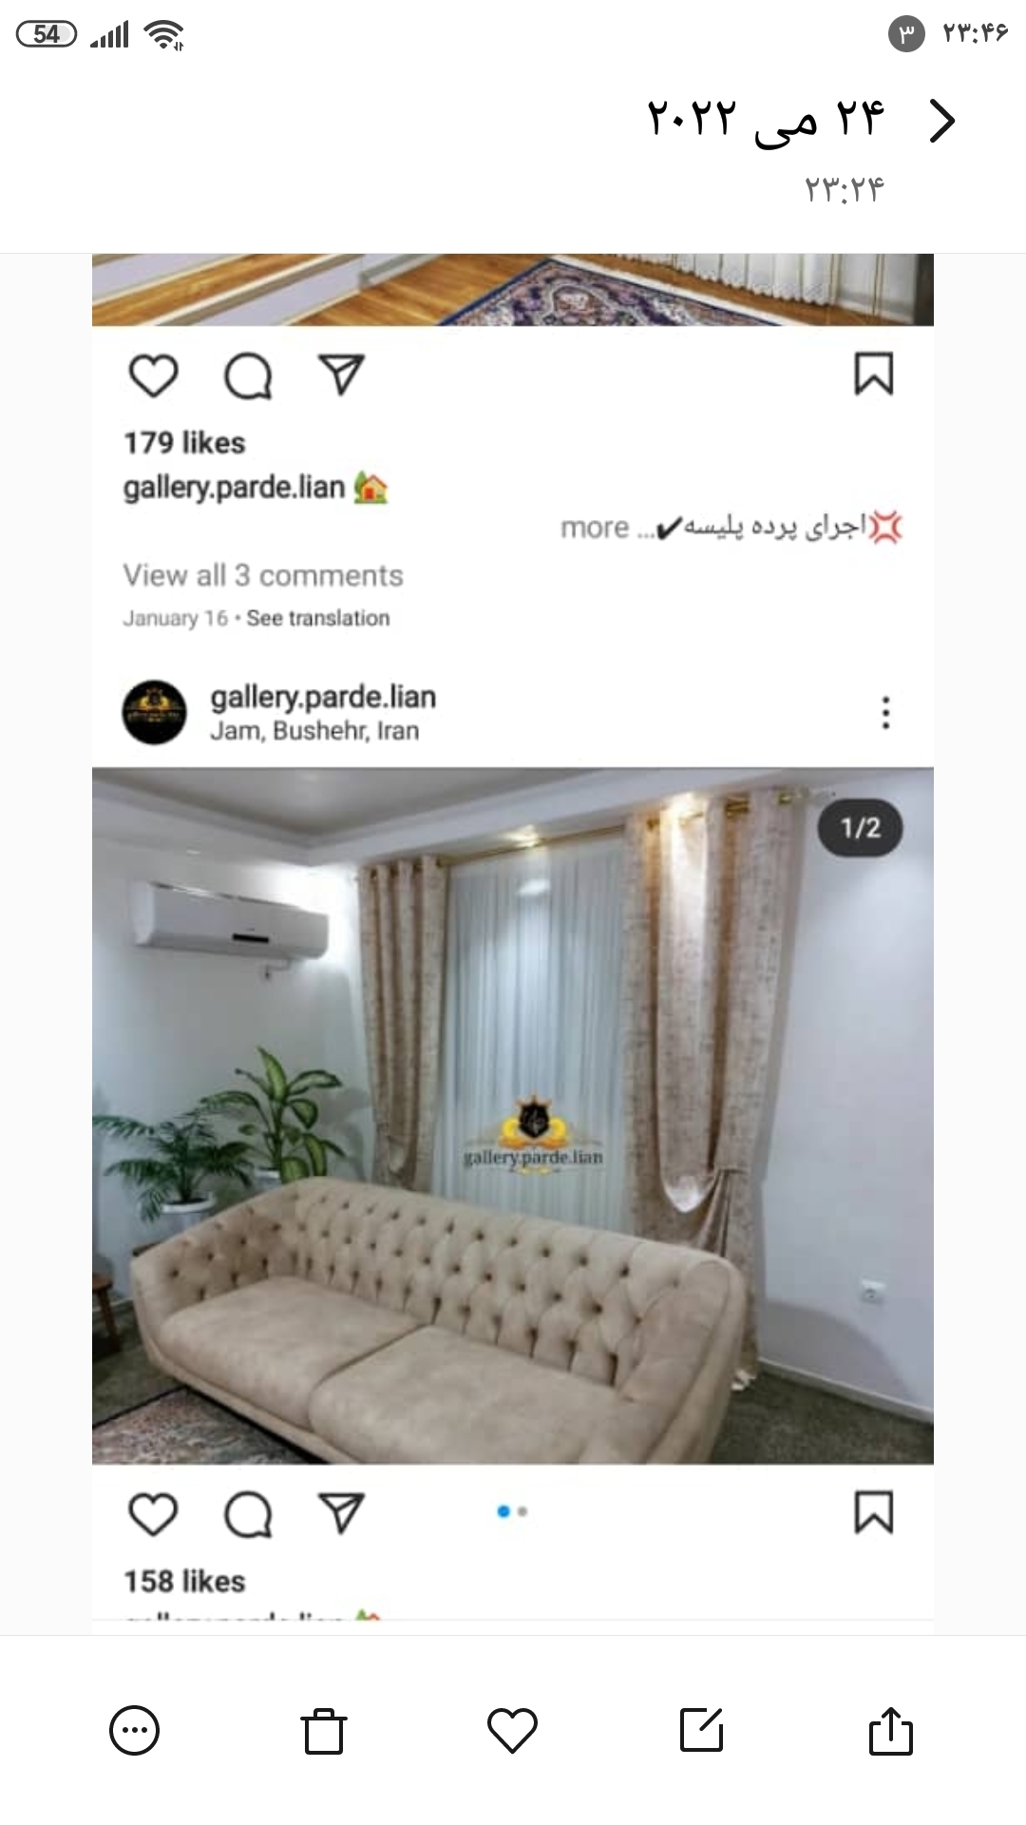Share the screenshot via the share icon
1026x1825 pixels.
(x=891, y=1730)
